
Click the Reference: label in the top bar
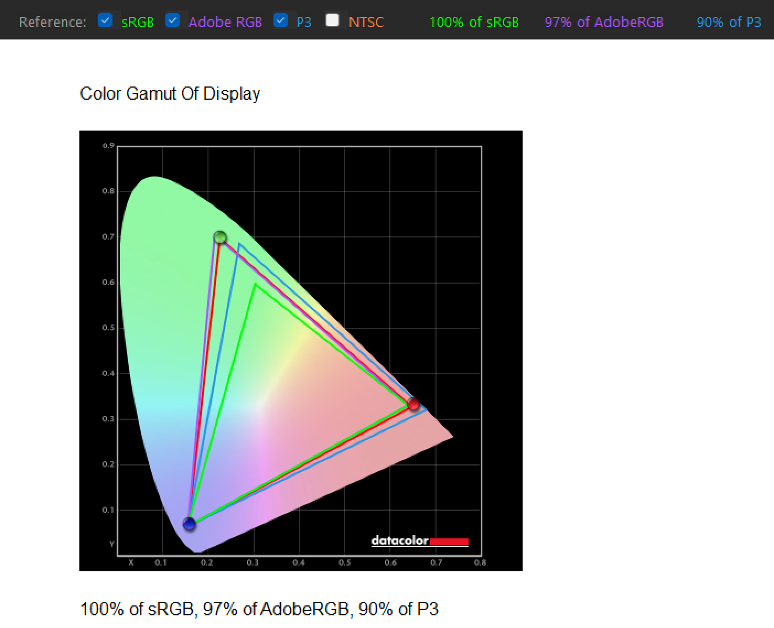(52, 23)
